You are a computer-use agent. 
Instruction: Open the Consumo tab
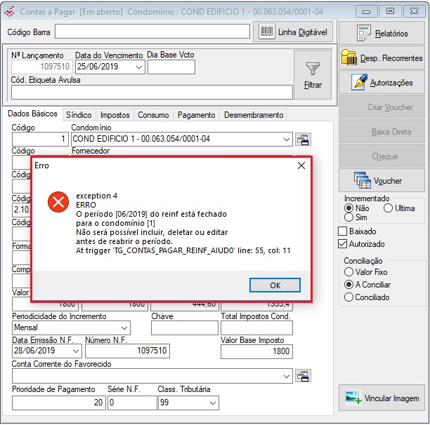pos(153,115)
